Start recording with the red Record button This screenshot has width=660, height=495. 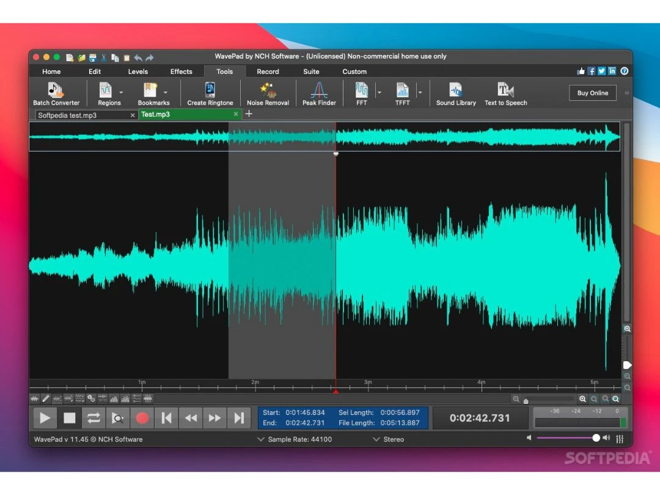pos(142,418)
